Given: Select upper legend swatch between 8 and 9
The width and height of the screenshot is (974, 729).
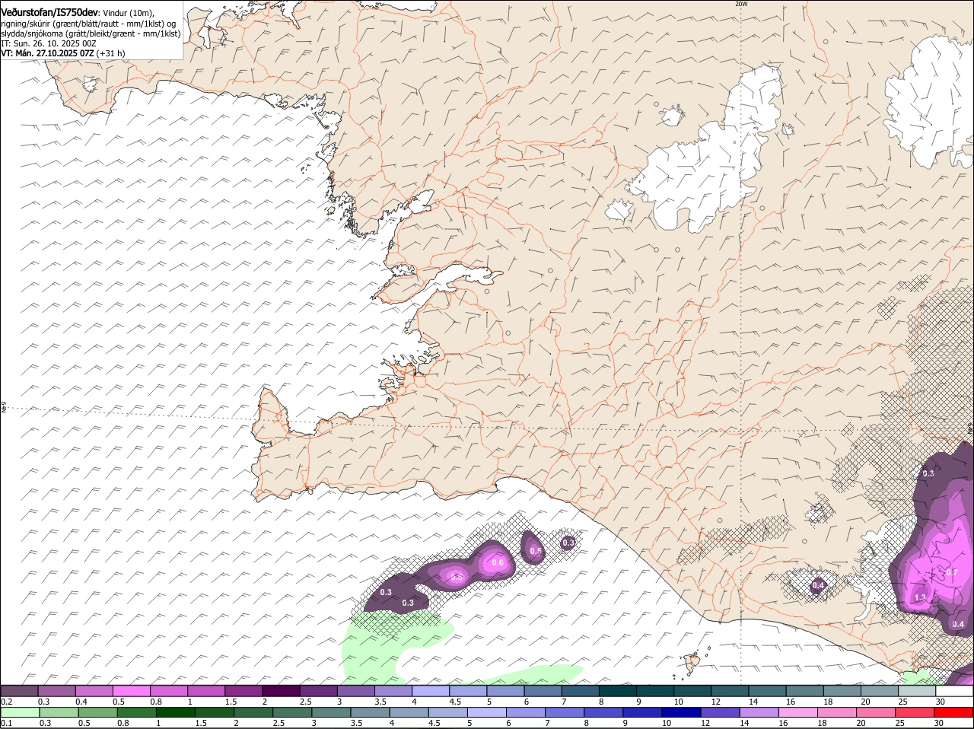Looking at the screenshot, I should [x=618, y=691].
